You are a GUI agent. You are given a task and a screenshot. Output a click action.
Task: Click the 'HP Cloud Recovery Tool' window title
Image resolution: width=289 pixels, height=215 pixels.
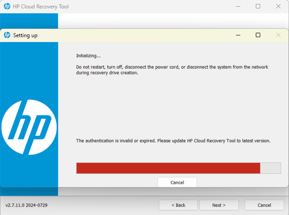(41, 7)
